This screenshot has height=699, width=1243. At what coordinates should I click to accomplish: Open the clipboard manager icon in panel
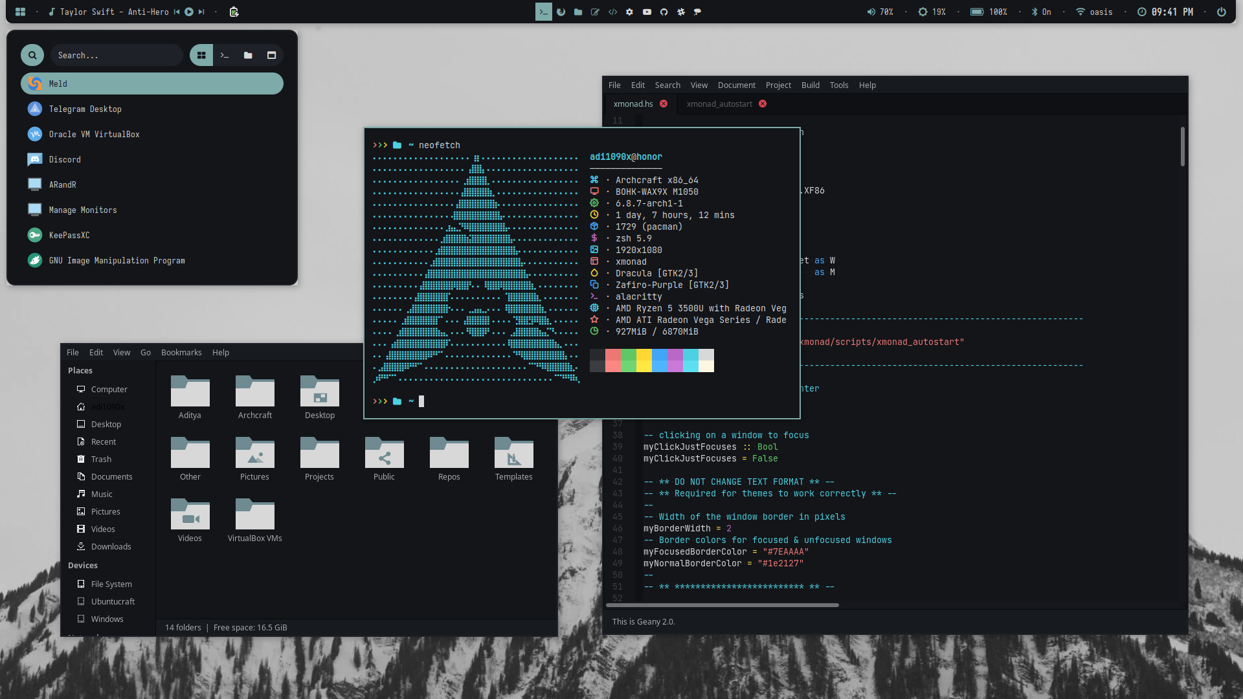(234, 12)
